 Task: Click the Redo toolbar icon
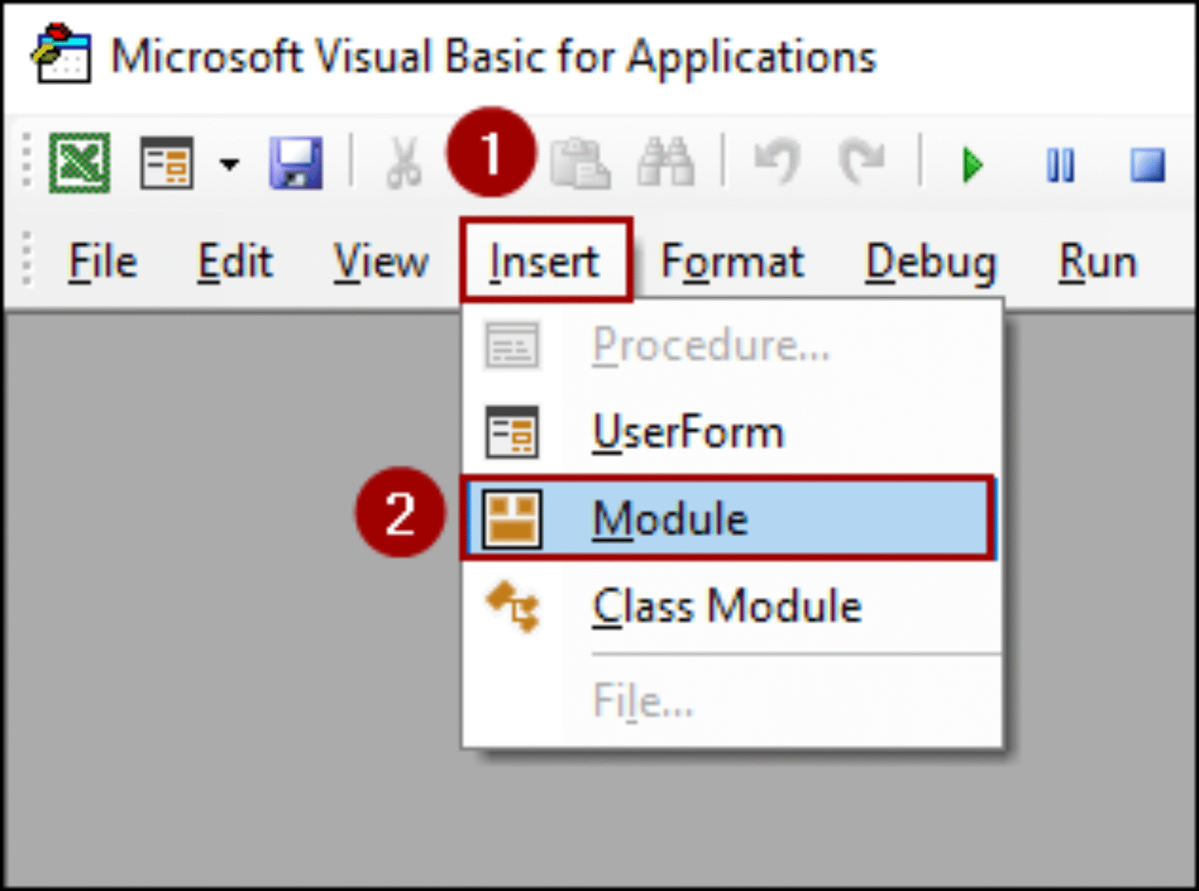tap(863, 162)
